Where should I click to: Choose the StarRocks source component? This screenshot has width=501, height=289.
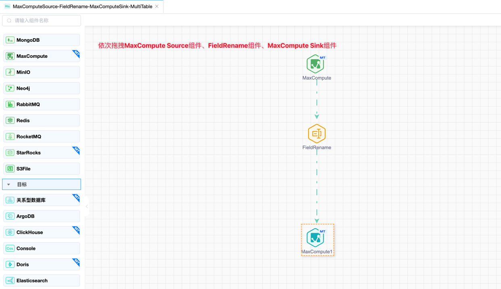41,153
